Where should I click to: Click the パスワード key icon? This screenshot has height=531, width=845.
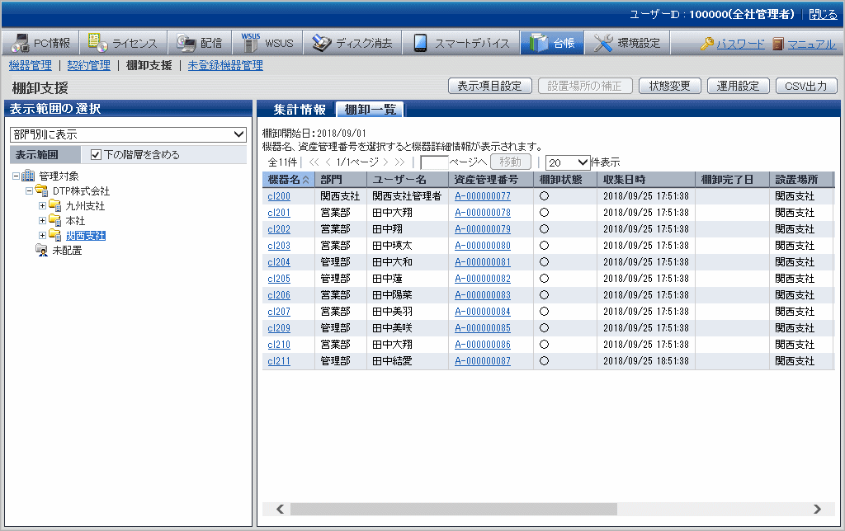(707, 45)
